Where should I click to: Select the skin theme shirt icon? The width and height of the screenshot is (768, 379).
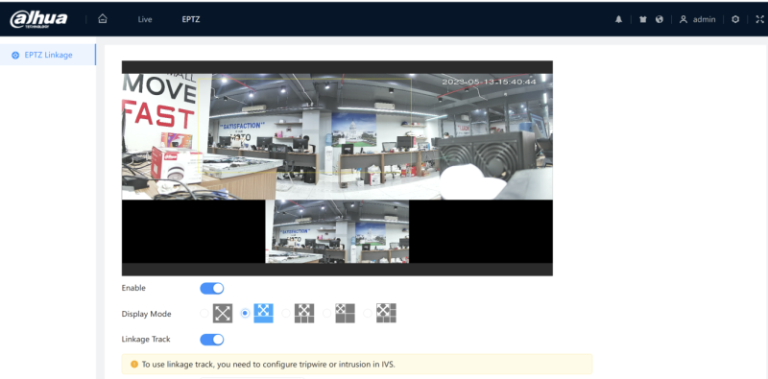pos(643,19)
